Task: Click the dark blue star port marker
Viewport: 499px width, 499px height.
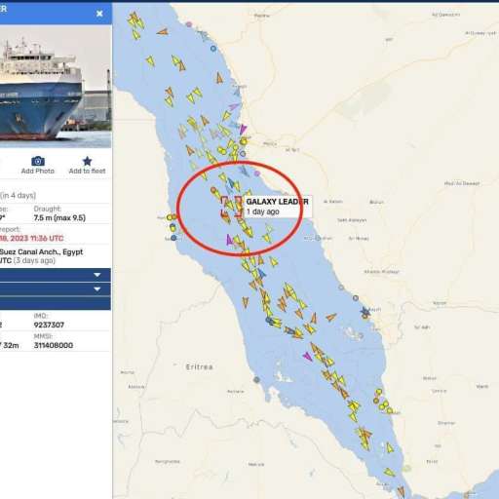Action: point(365,312)
